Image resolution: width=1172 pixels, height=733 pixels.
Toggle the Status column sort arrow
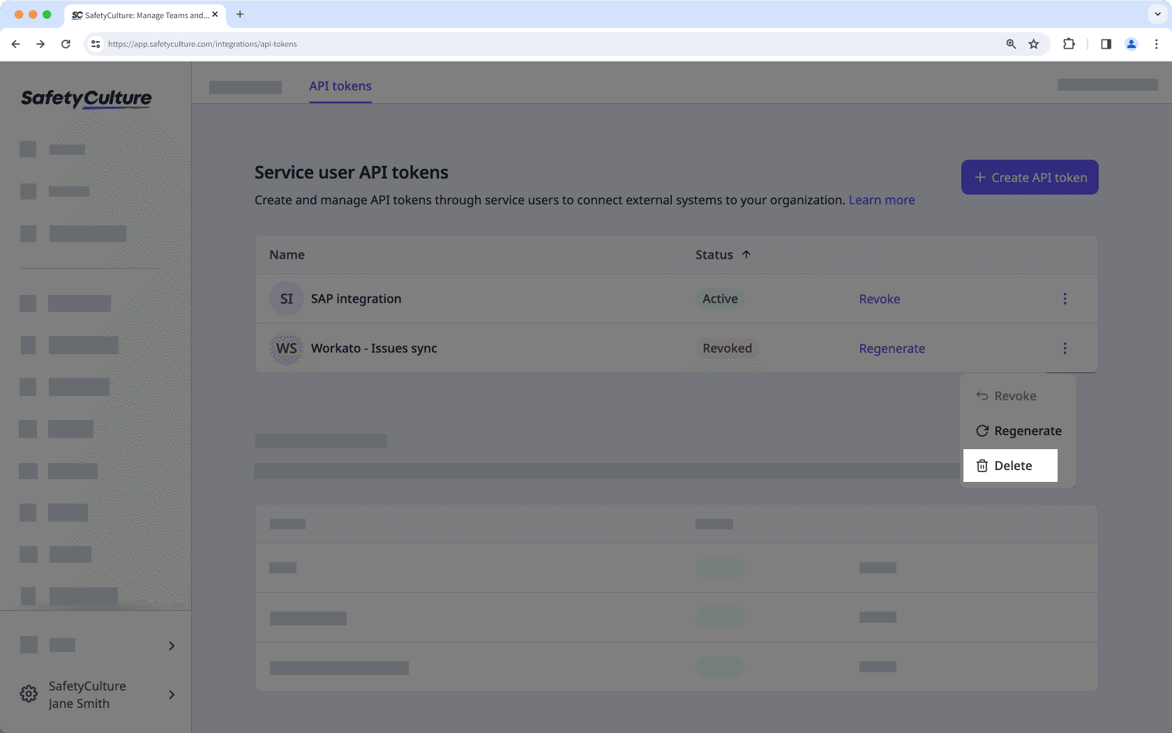tap(746, 255)
